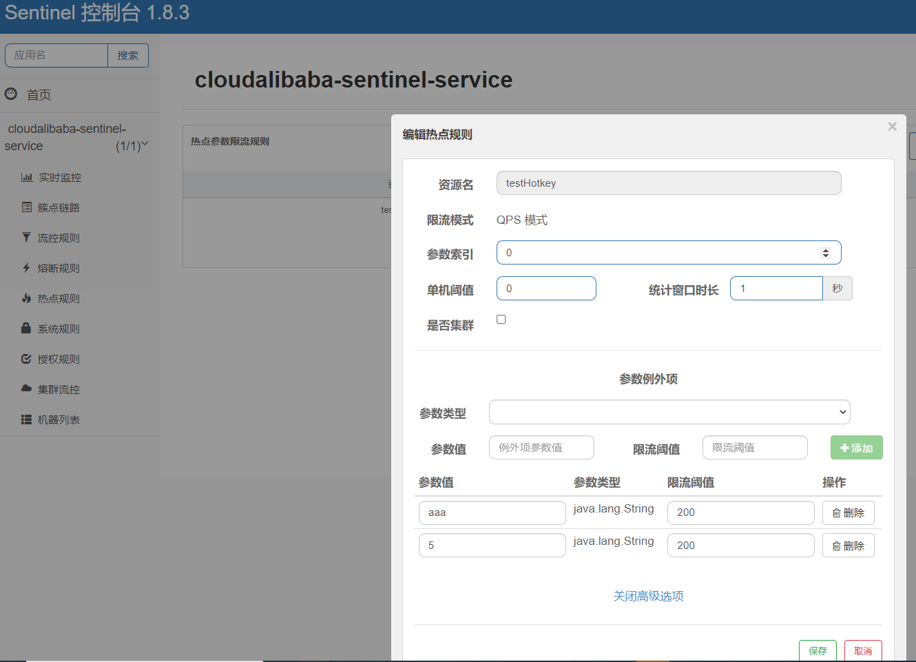Viewport: 916px width, 662px height.
Task: Click the check icon for 授权规则
Action: point(26,358)
